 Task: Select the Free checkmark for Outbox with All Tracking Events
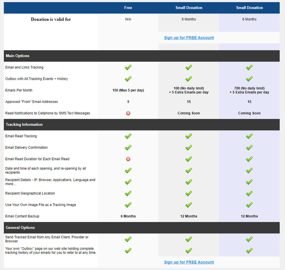(x=128, y=79)
